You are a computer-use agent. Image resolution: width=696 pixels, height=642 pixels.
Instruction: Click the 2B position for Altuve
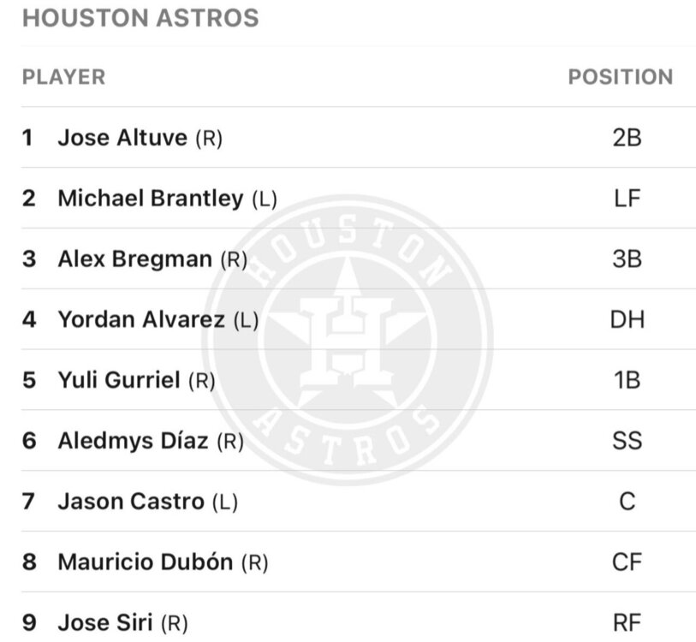tap(627, 138)
